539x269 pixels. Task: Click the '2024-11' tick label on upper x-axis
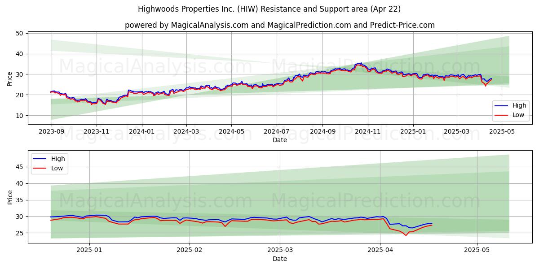pos(368,131)
